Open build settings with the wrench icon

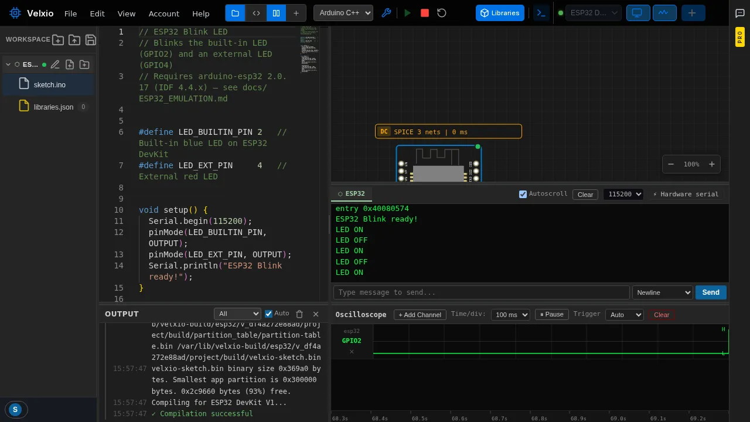click(386, 13)
